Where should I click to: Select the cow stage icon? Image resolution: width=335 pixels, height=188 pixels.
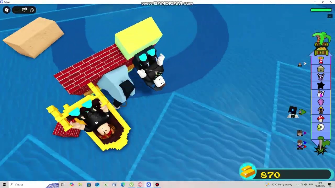click(321, 77)
